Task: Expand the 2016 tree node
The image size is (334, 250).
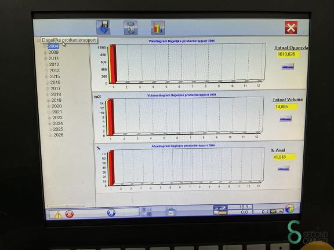Action: tap(48, 83)
